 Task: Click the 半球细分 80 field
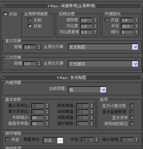(37, 118)
